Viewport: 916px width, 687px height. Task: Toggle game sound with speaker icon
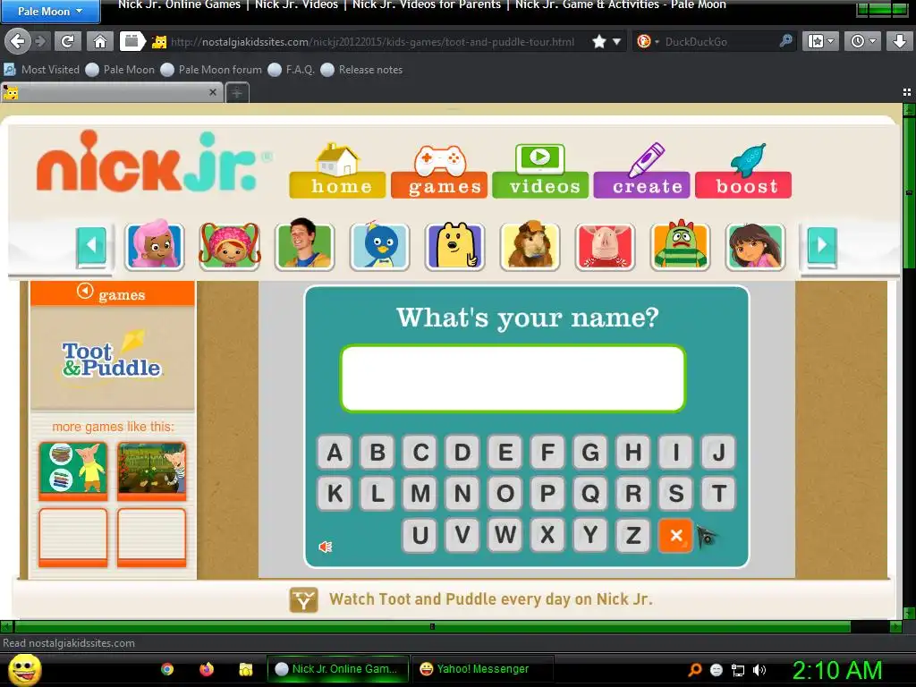pyautogui.click(x=326, y=547)
